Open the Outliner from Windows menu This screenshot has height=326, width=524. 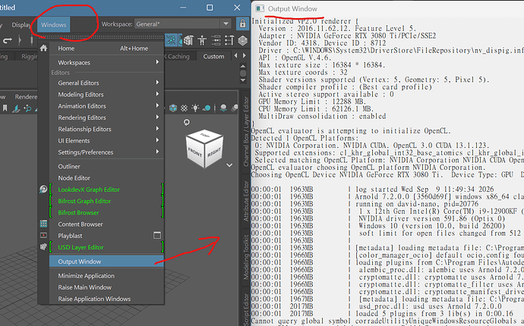coord(106,166)
